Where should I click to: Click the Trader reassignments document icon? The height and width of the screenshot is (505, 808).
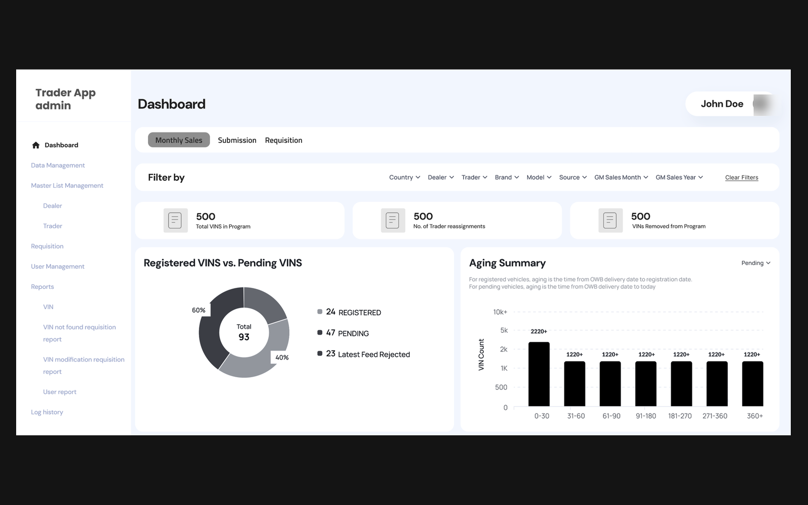[x=393, y=221]
